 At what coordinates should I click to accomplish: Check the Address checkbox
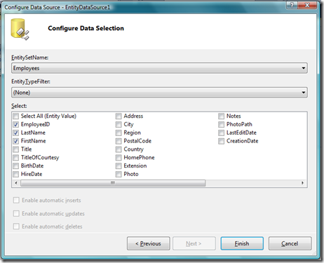(x=119, y=116)
